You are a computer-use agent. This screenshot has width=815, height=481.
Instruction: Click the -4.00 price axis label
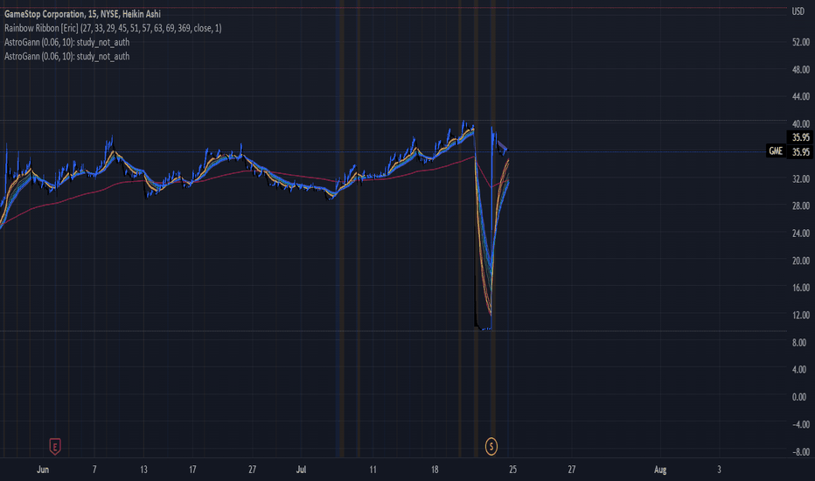(800, 424)
